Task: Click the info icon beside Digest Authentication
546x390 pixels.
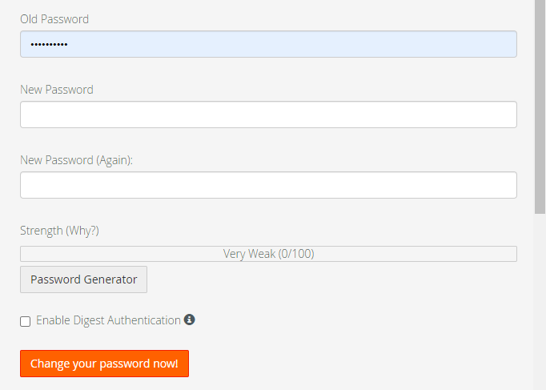Action: click(x=190, y=320)
